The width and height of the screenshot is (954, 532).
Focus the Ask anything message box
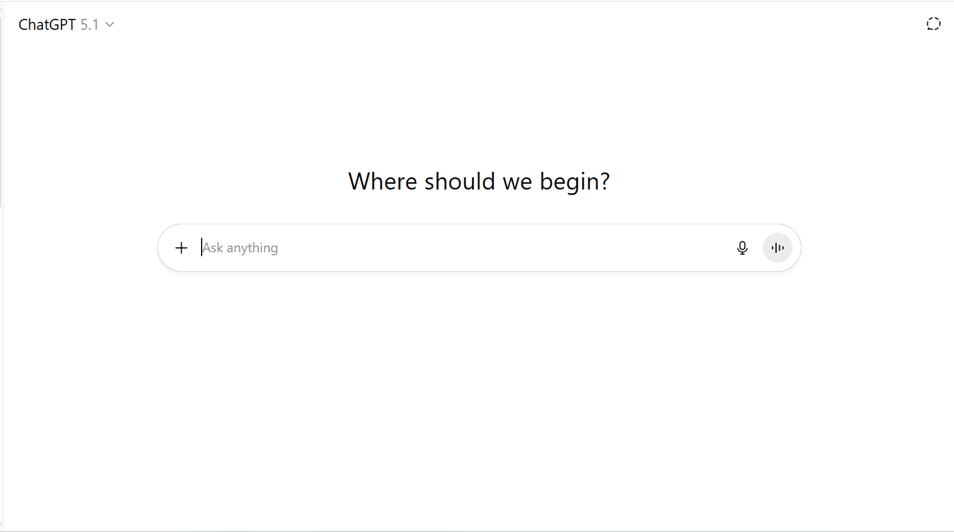pyautogui.click(x=463, y=247)
